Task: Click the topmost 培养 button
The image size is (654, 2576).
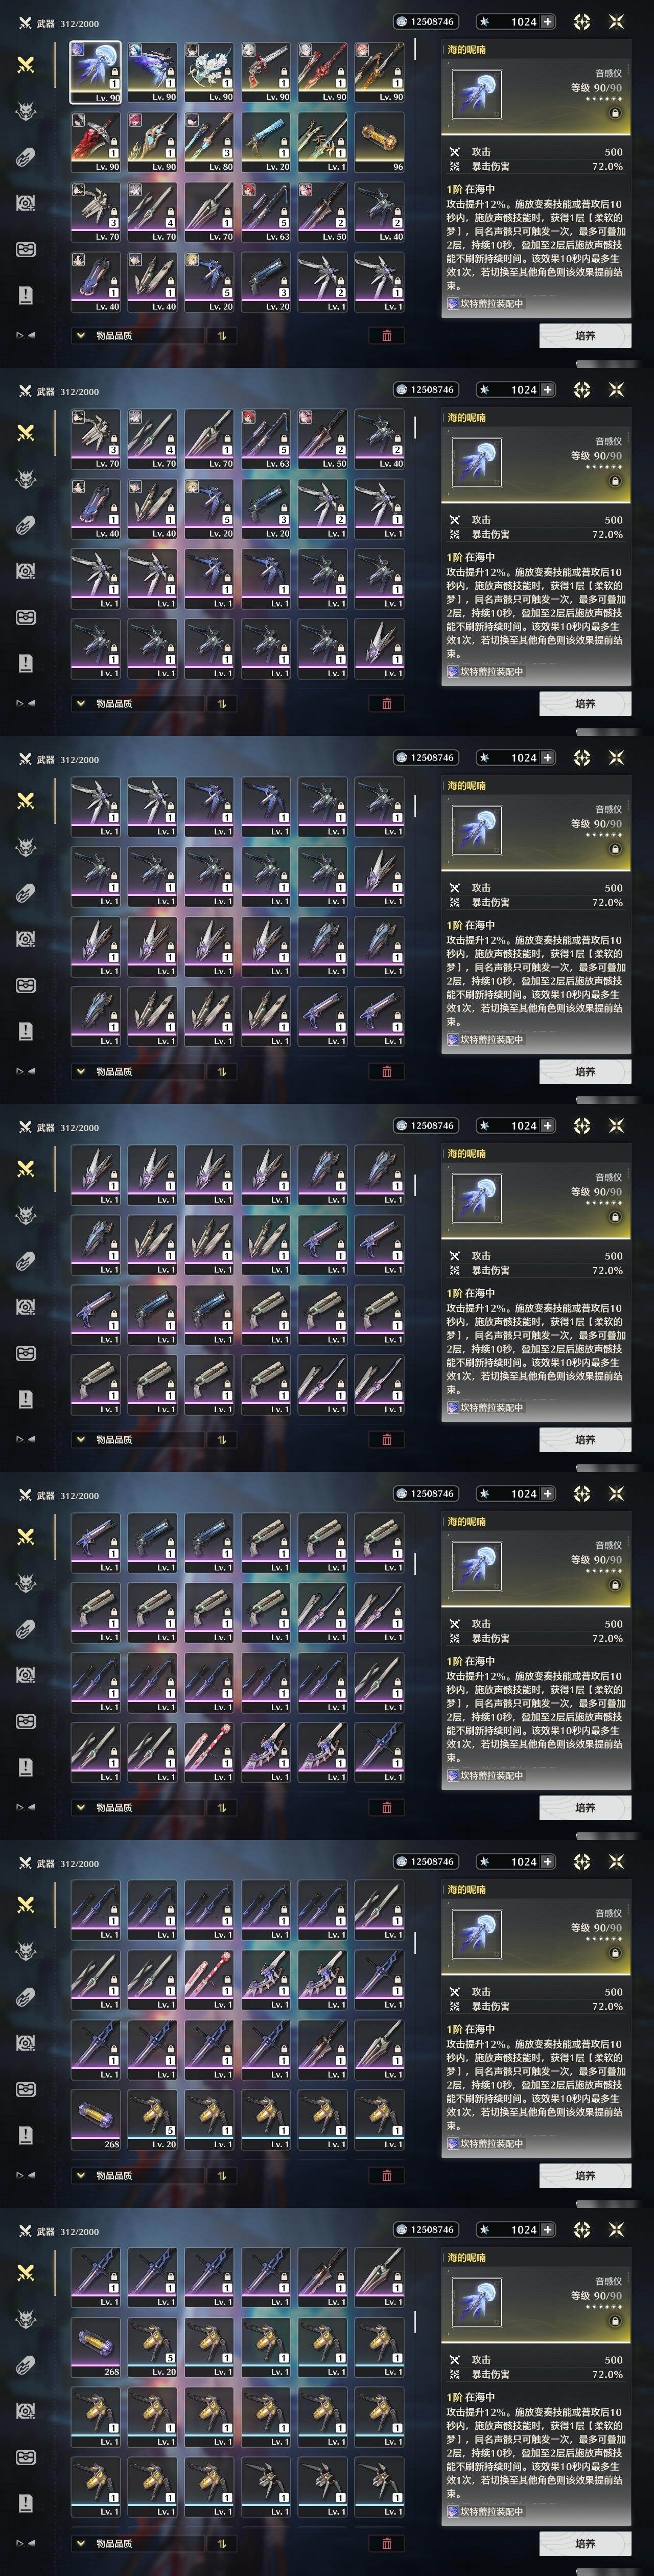Action: (x=585, y=336)
